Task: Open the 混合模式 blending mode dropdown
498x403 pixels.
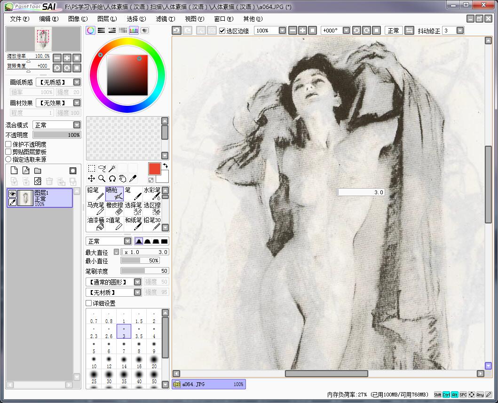Action: pos(77,125)
